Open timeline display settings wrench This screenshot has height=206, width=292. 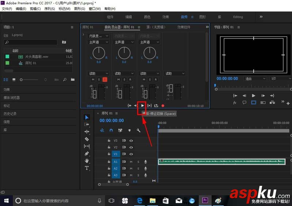pos(138,130)
